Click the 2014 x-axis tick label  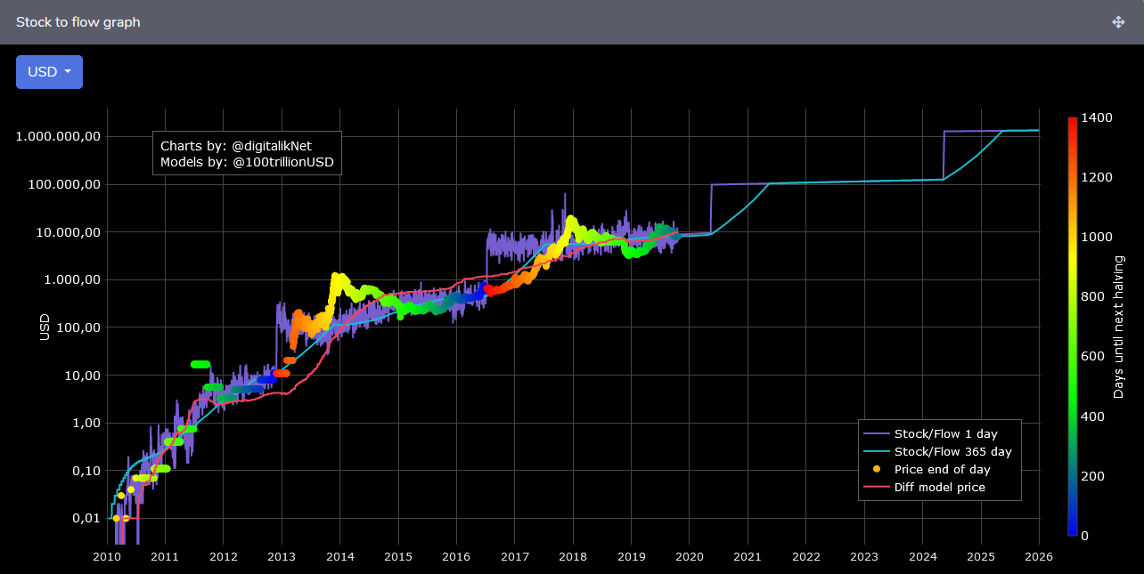pos(339,556)
